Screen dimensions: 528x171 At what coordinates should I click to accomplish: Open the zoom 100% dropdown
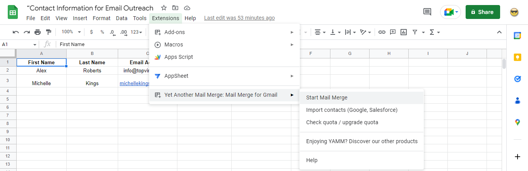71,32
